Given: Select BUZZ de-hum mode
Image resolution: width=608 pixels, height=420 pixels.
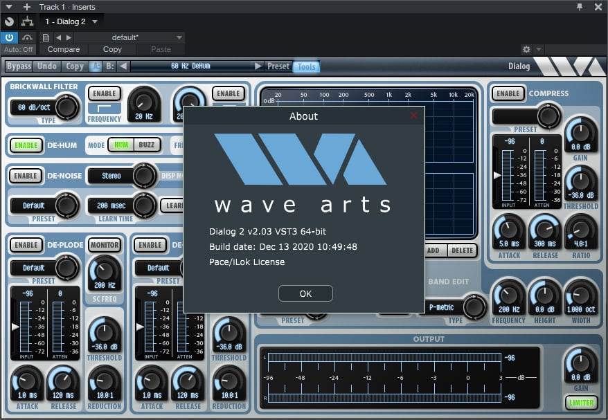Looking at the screenshot, I should [146, 145].
